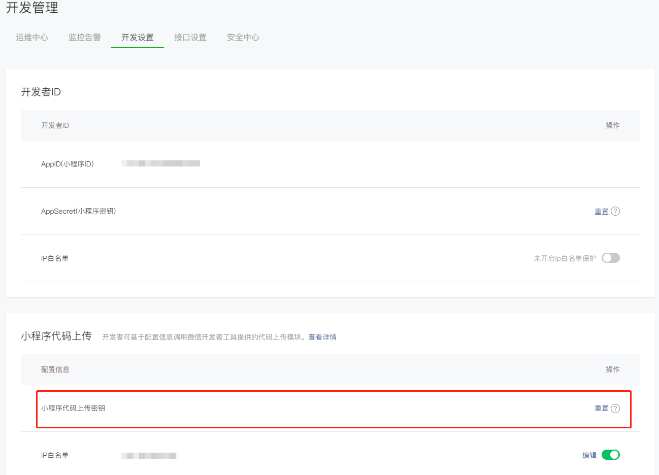Click the 小程序代码上传密钥 row label
The image size is (659, 475).
73,408
